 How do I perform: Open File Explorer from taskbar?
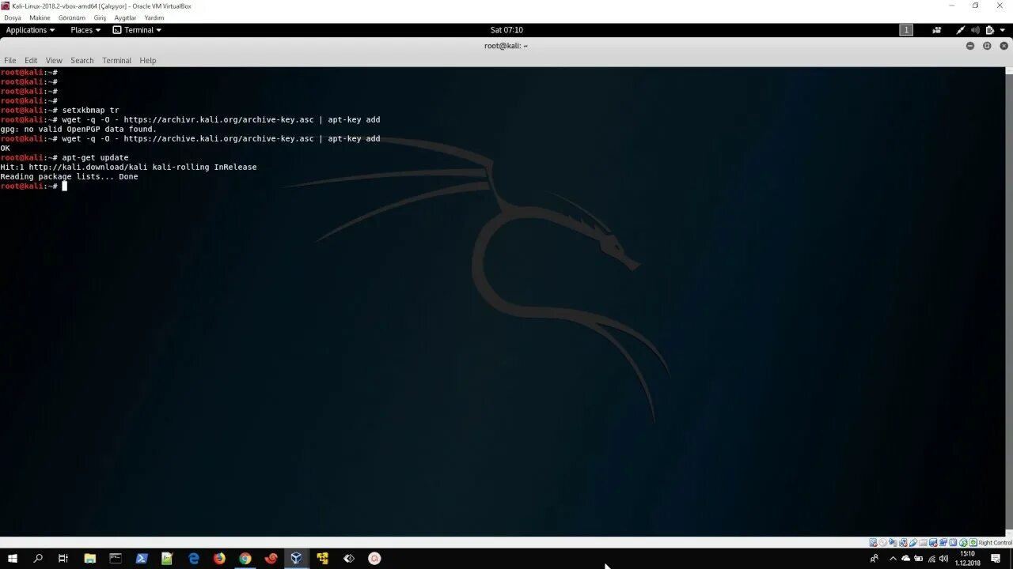89,558
